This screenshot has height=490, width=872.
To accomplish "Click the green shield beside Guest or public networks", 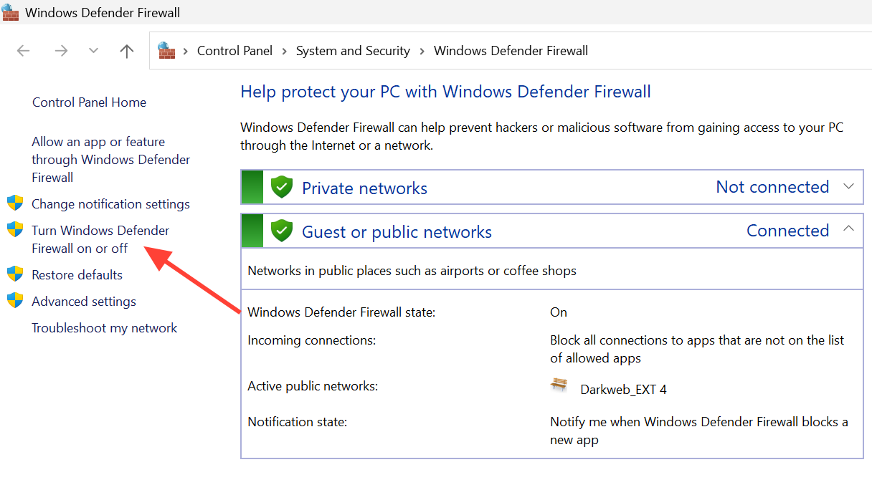I will 282,231.
